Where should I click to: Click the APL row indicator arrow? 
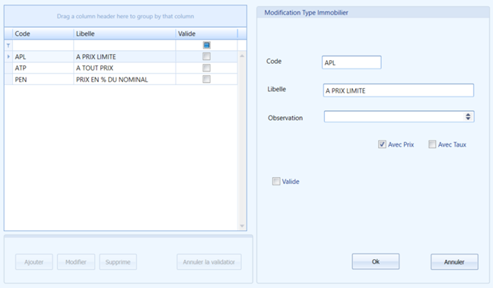[8, 56]
